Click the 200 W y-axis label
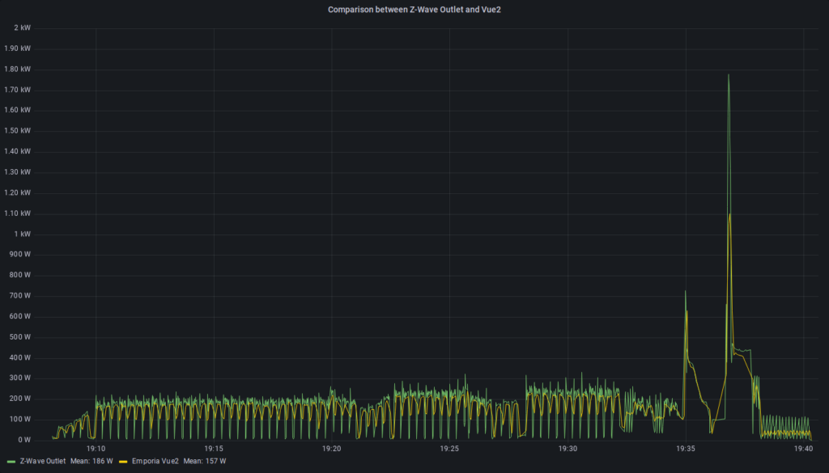 point(20,399)
